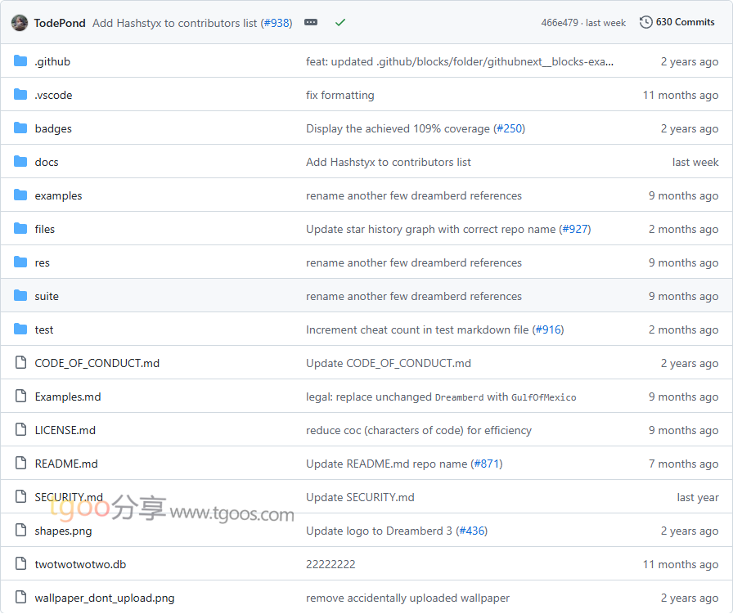Open the #927 pull request link
733x614 pixels.
[x=575, y=229]
